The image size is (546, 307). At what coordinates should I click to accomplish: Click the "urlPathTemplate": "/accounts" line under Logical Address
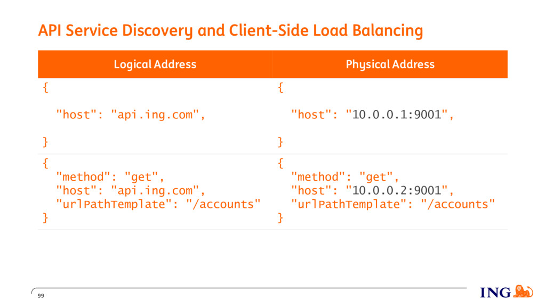(x=158, y=204)
